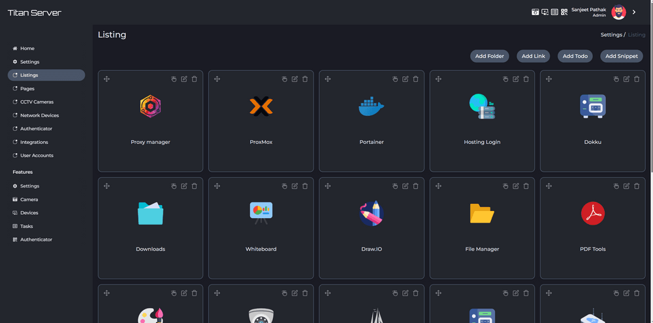Expand the user menu chevron beside avatar
Image resolution: width=653 pixels, height=323 pixels.
click(x=634, y=12)
